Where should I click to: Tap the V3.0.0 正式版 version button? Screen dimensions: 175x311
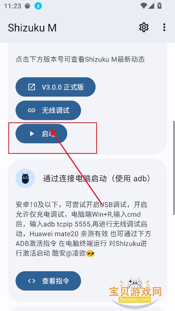coord(56,87)
